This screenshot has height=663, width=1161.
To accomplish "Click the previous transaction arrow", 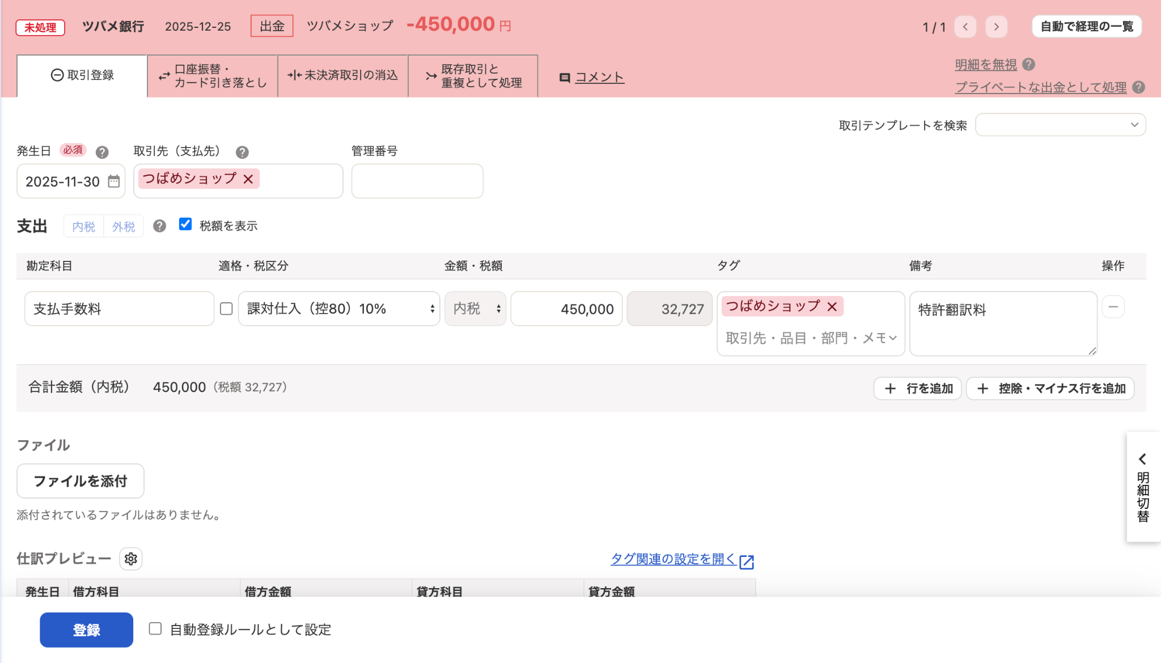I will click(x=965, y=27).
